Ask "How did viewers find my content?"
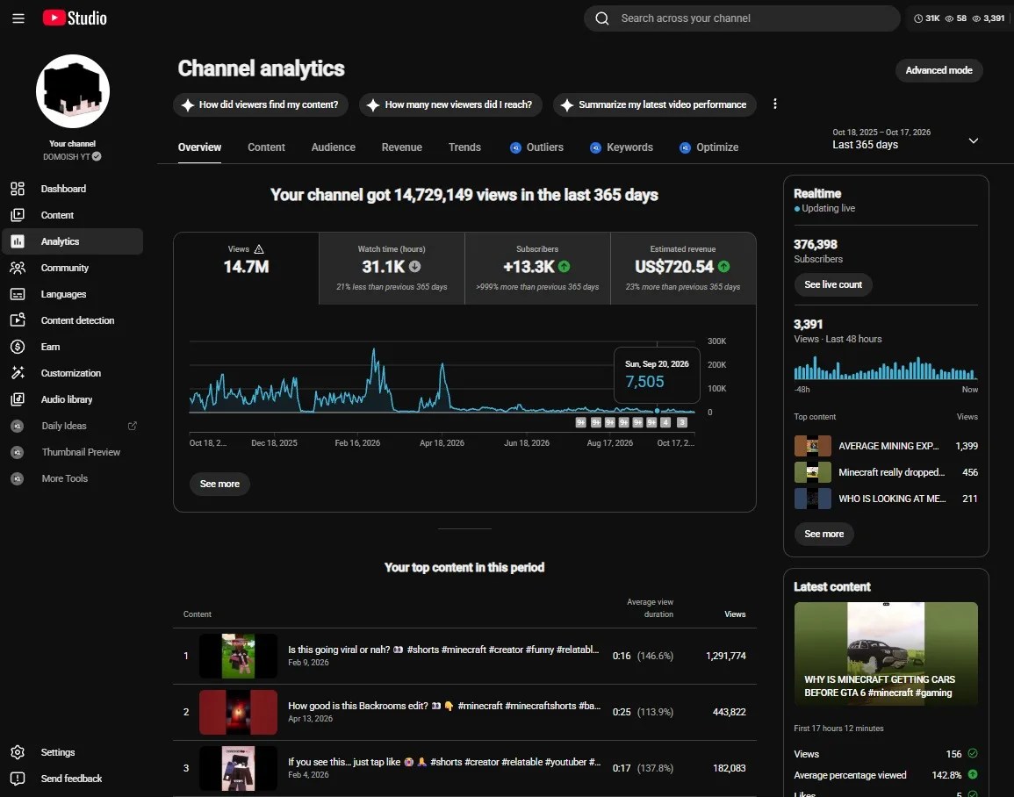This screenshot has height=797, width=1014. [261, 104]
